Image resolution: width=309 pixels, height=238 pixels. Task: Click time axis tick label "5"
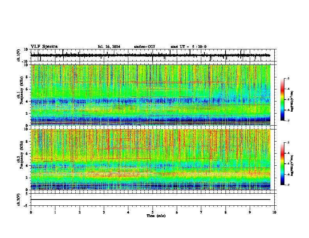point(153,212)
